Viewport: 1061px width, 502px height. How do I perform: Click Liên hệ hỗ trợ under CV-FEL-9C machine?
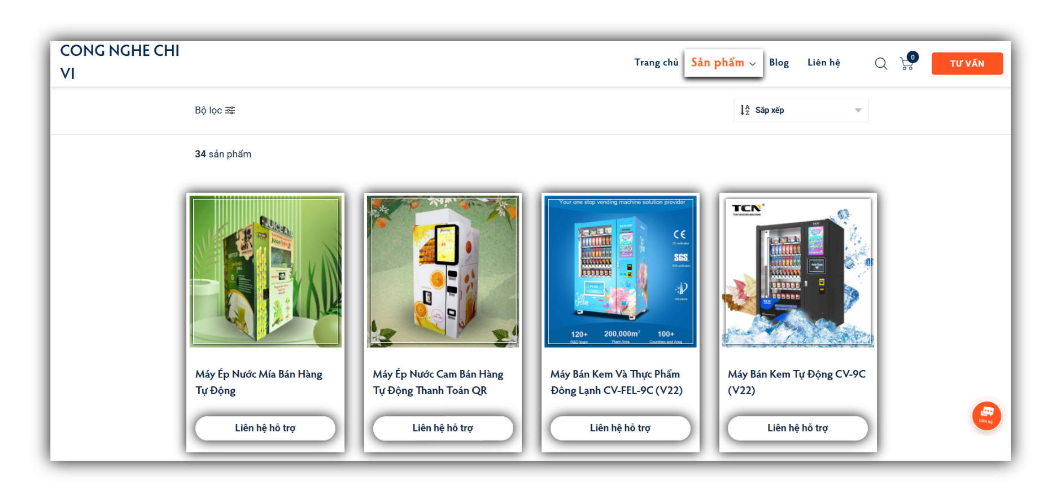[620, 428]
